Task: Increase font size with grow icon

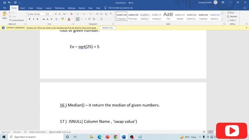Action: point(56,14)
